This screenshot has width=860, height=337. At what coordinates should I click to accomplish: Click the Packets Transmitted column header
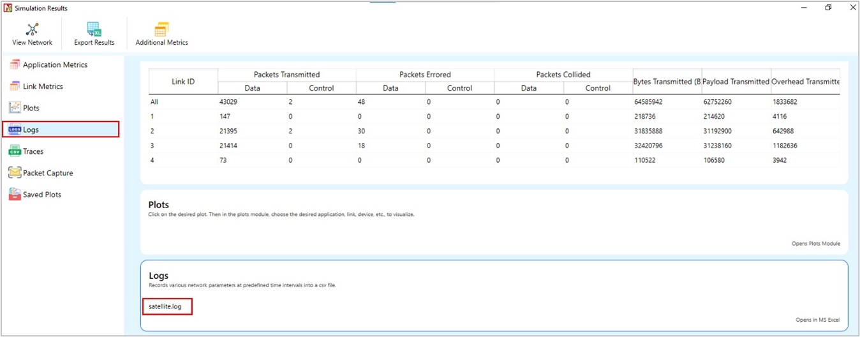[286, 75]
